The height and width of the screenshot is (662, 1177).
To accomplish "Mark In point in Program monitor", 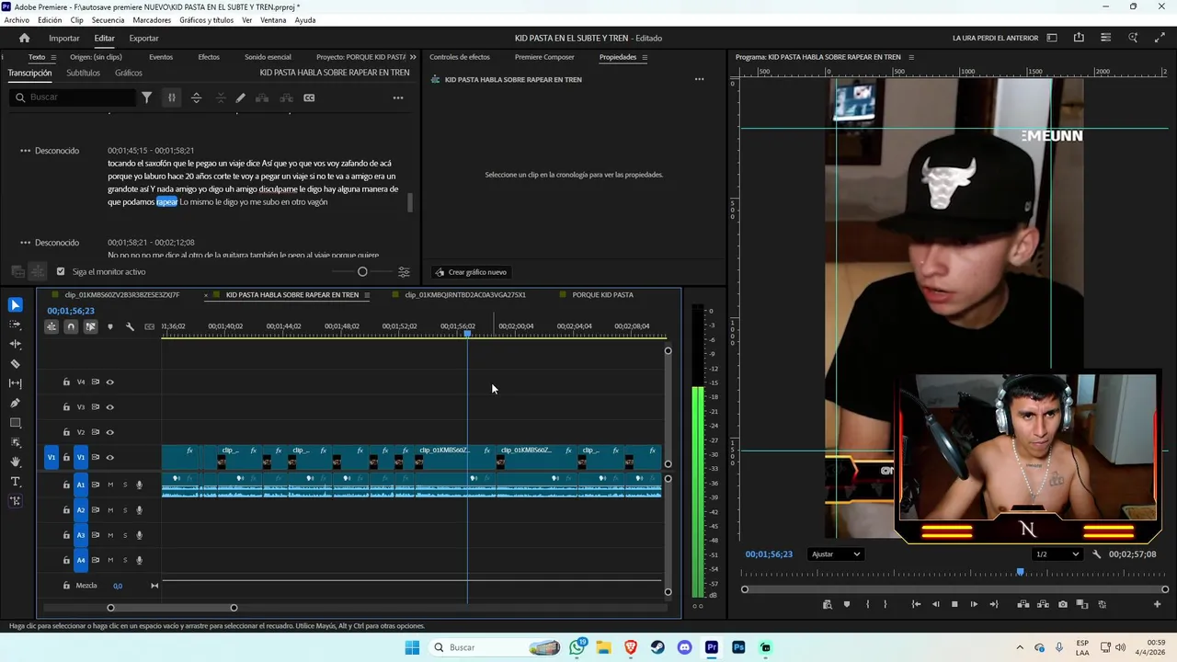I will (x=867, y=604).
